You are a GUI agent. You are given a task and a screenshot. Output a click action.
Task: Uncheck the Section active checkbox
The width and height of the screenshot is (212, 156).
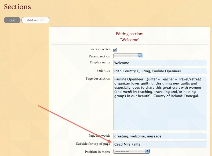tap(115, 50)
